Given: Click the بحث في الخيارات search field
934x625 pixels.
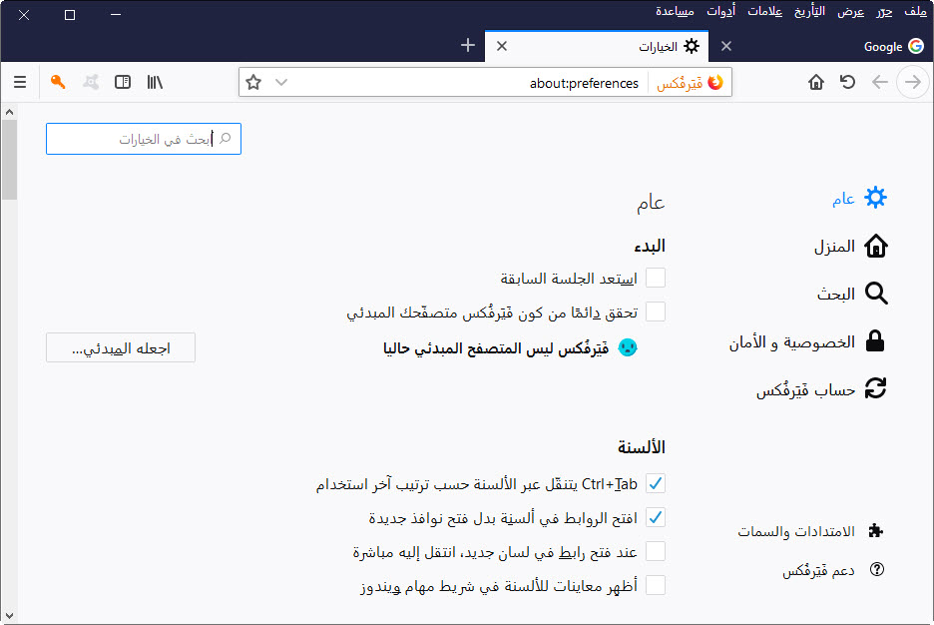Looking at the screenshot, I should click(144, 139).
